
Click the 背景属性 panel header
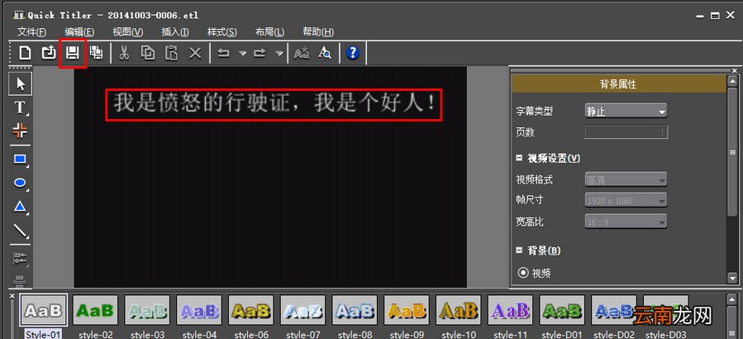pos(618,84)
